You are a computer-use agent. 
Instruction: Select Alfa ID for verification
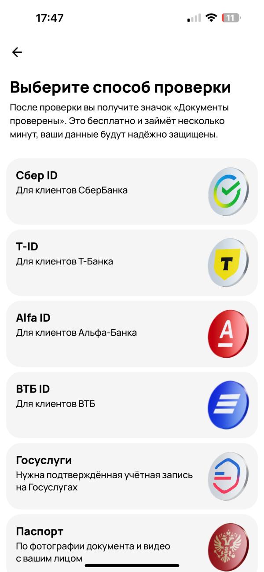click(132, 334)
